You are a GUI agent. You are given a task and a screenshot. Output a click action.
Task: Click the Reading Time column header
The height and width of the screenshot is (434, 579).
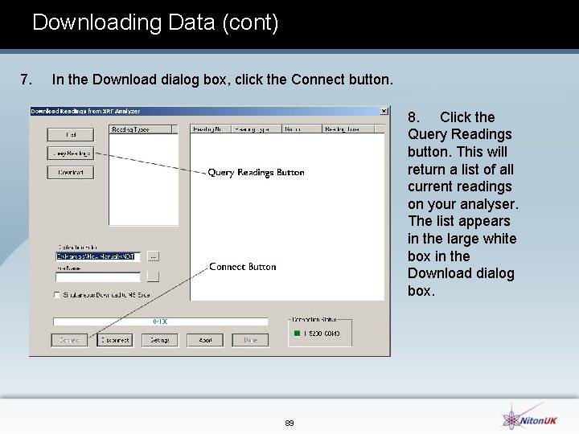pos(348,129)
